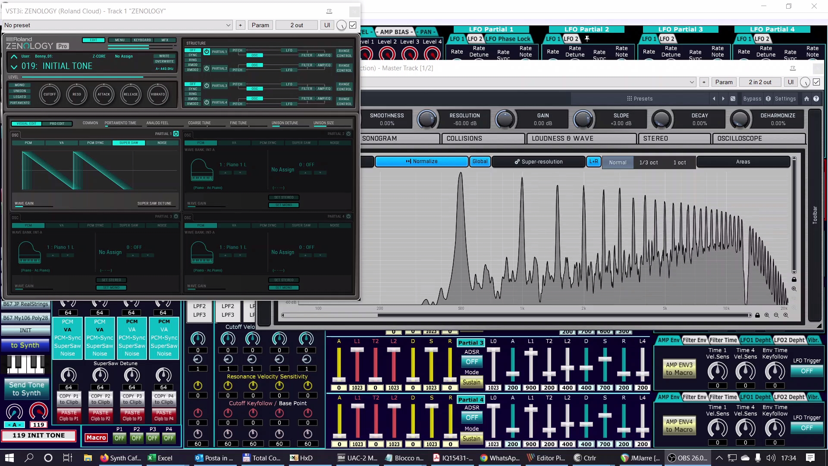The width and height of the screenshot is (828, 466).
Task: Click the piano keyboard icon in the Ctrlr sidebar
Action: pyautogui.click(x=25, y=364)
